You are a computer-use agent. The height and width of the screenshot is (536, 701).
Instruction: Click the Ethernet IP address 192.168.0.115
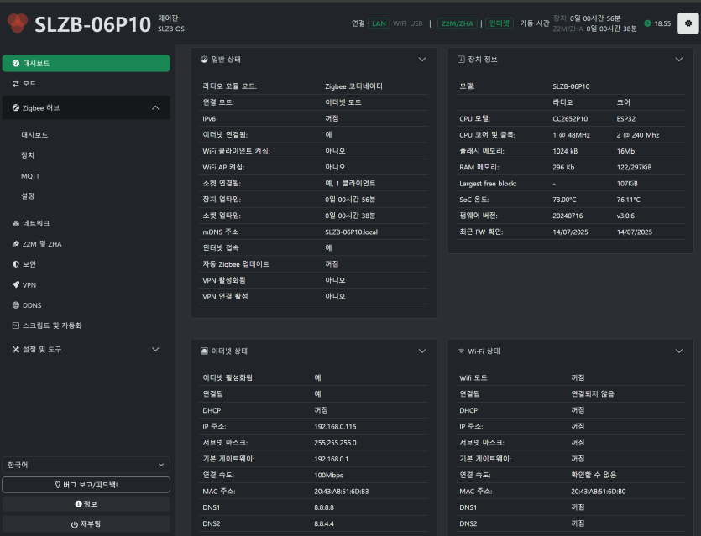point(335,427)
